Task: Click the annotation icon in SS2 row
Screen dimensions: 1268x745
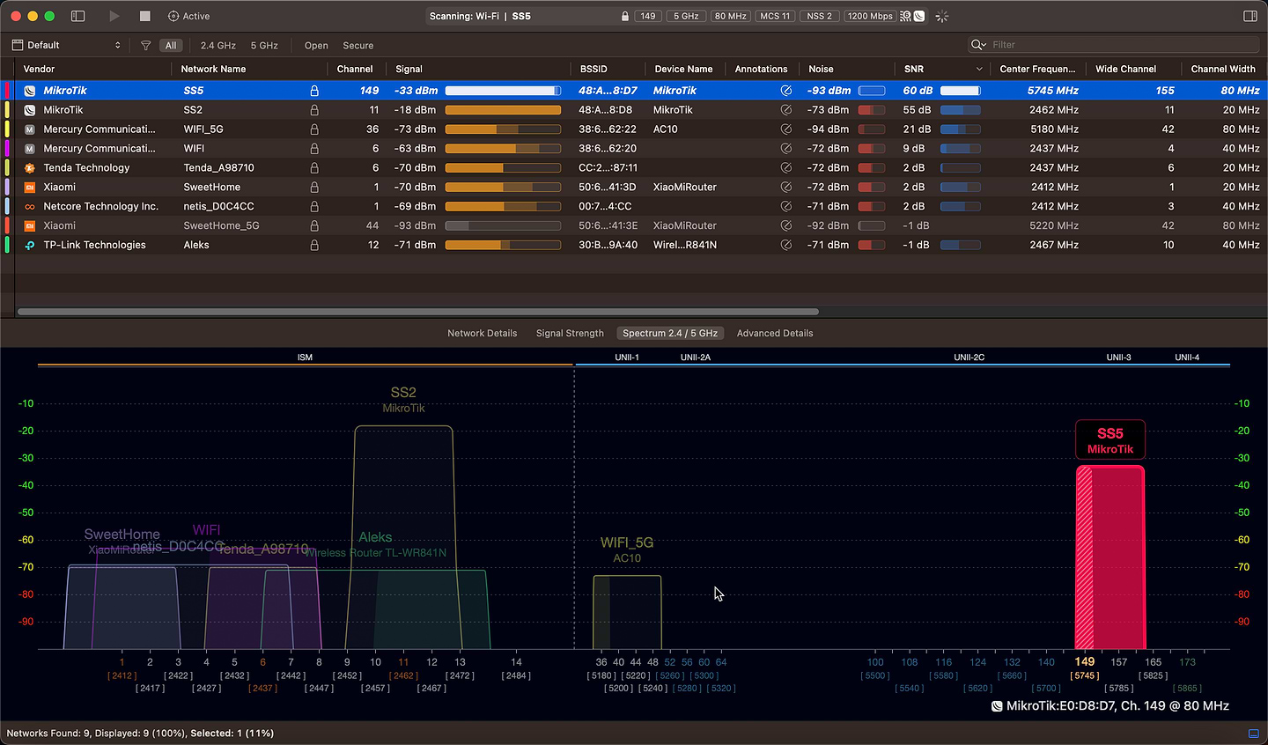Action: [785, 109]
